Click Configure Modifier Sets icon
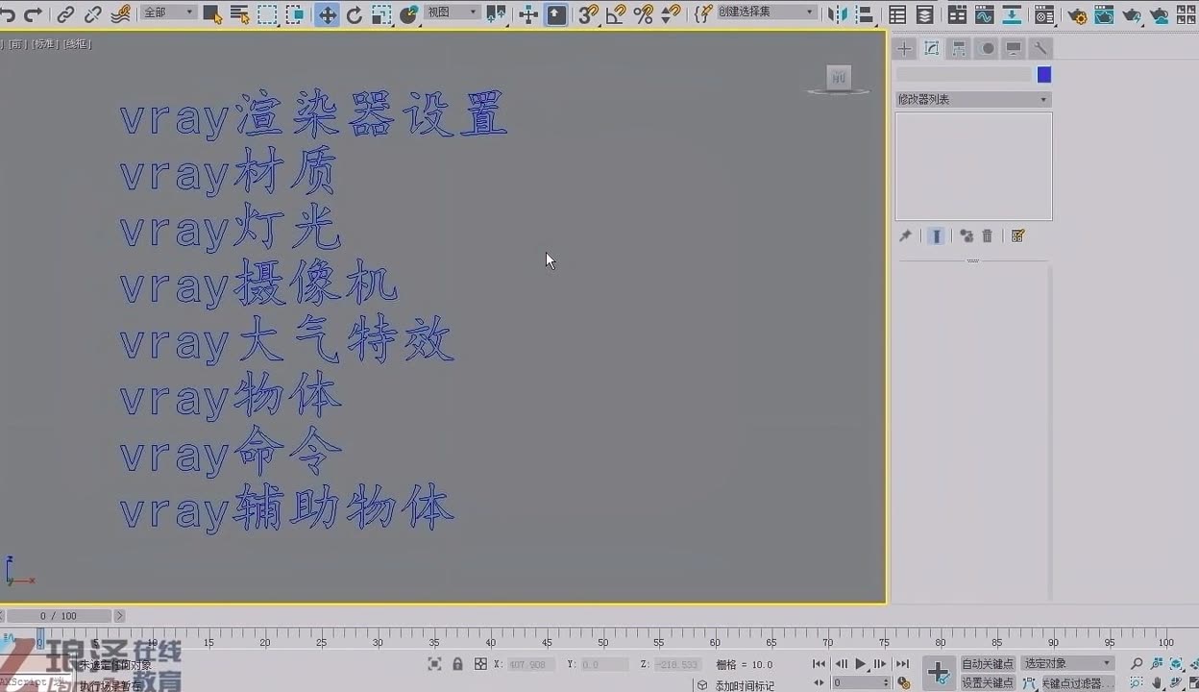This screenshot has height=692, width=1199. 1018,235
